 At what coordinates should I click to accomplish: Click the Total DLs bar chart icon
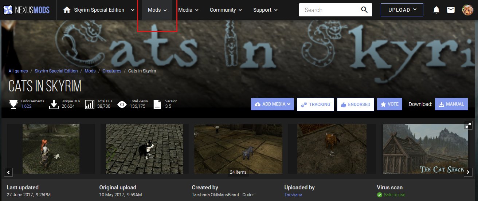point(89,105)
